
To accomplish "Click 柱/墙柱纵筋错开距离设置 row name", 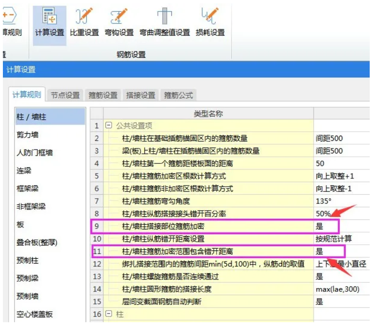I will (163, 239).
